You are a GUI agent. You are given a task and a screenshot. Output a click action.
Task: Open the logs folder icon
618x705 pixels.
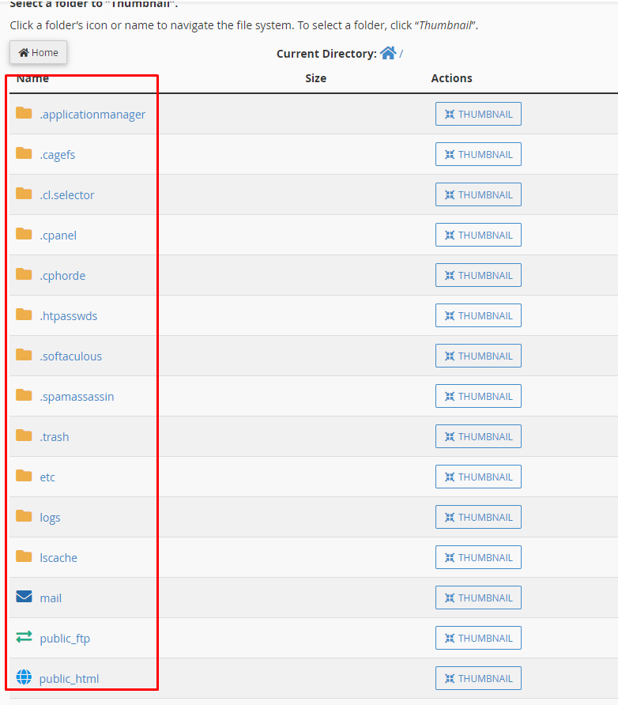[24, 516]
